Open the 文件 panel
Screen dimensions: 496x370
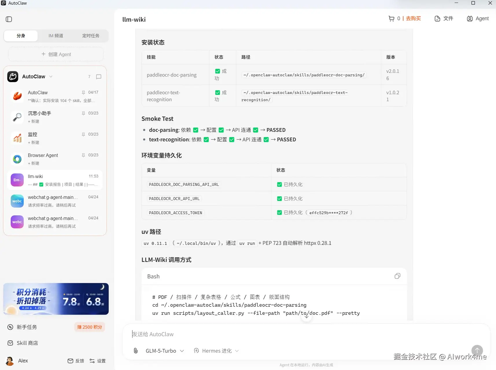point(444,18)
